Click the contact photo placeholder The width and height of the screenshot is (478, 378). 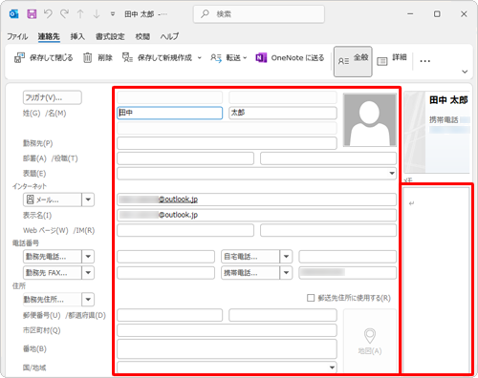370,120
